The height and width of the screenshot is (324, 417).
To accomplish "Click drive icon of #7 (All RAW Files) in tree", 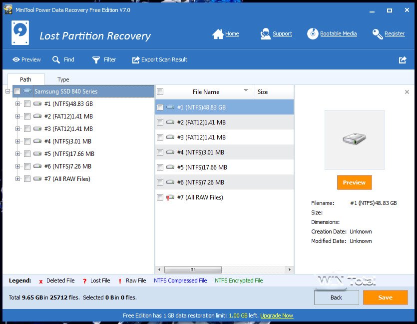I will click(37, 178).
